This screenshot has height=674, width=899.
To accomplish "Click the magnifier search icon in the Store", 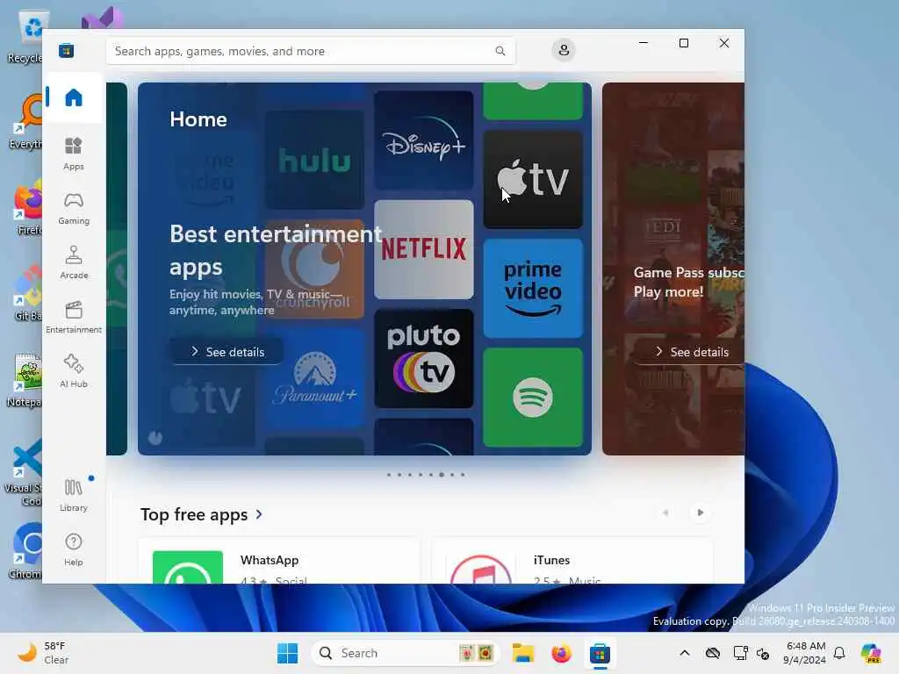I will (x=500, y=51).
